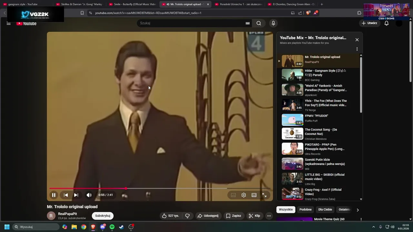Image resolution: width=413 pixels, height=232 pixels.
Task: Create a clip with Klip button
Action: pyautogui.click(x=254, y=216)
